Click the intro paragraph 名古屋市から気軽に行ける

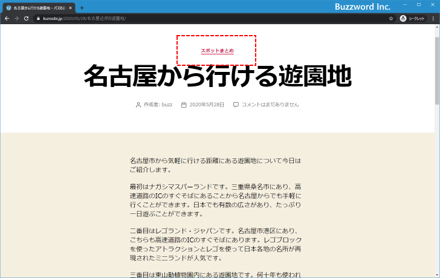216,165
